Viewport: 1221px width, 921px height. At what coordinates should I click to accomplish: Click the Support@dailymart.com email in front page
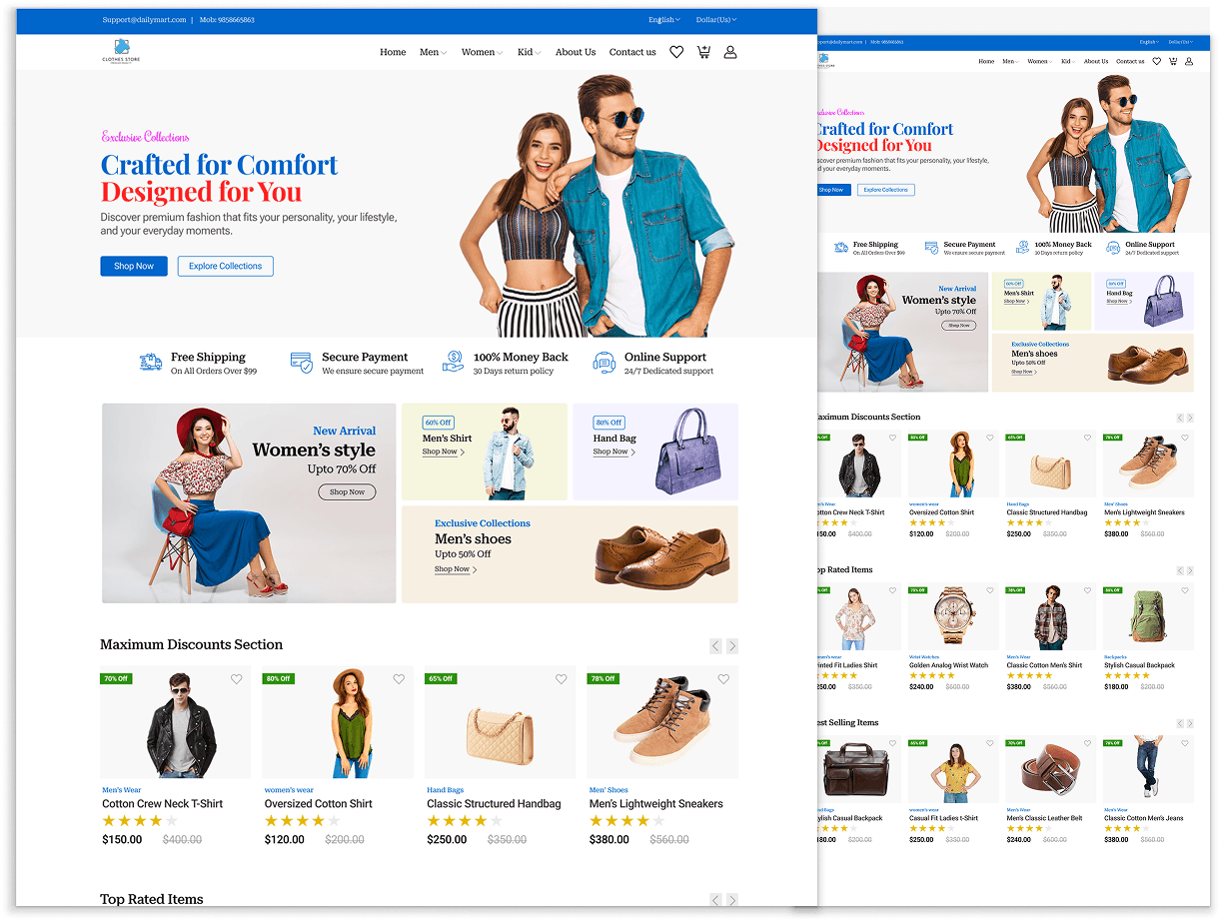tap(145, 20)
